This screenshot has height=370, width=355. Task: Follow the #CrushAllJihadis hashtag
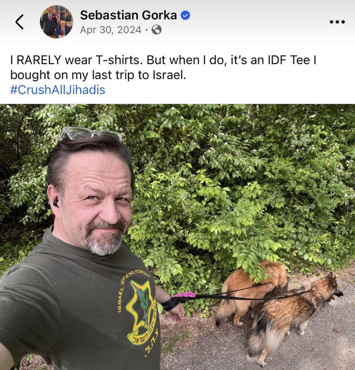58,90
